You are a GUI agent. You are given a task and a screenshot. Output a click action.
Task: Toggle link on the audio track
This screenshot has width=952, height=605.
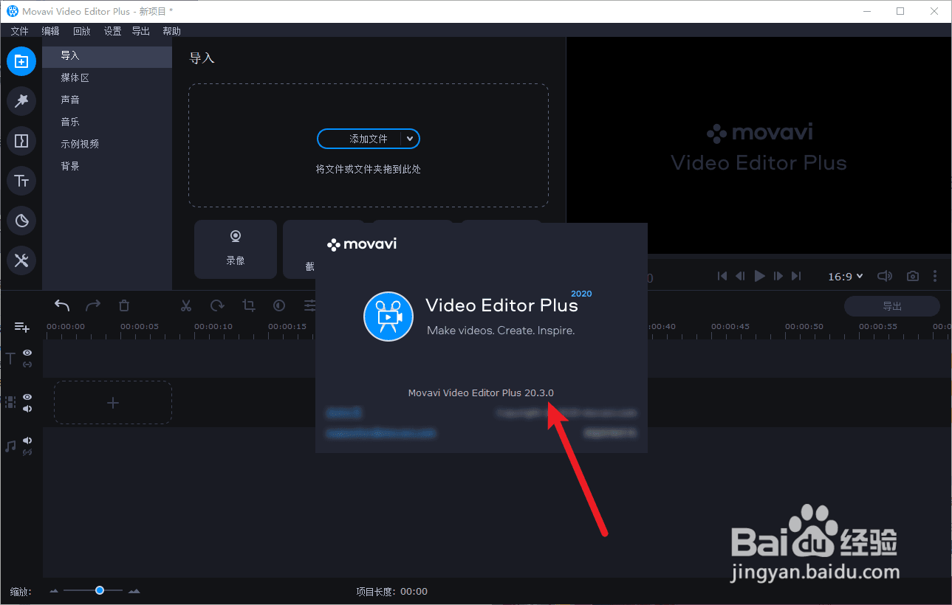[x=27, y=452]
